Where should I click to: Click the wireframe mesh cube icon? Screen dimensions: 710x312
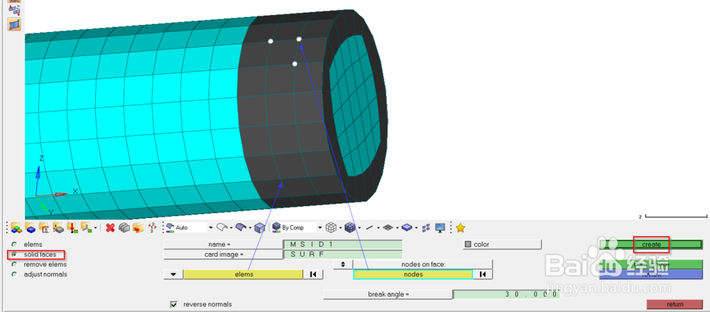(332, 227)
